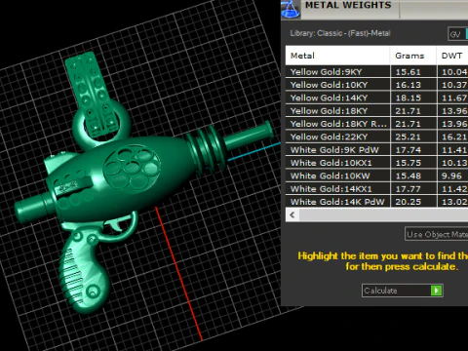468x351 pixels.
Task: Select the White Gold:14KX1 row
Action: pos(376,189)
